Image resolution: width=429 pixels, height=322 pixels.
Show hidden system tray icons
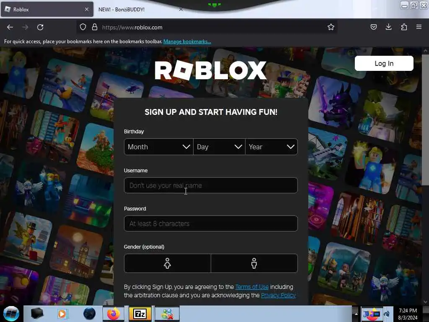pos(356,314)
